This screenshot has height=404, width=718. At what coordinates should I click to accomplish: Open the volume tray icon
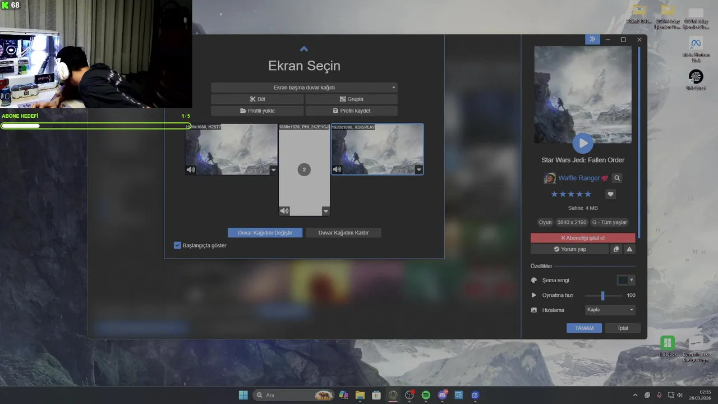679,395
